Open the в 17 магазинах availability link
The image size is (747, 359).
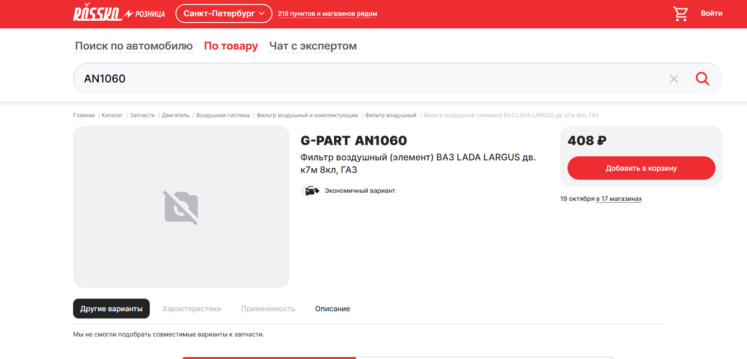click(619, 199)
